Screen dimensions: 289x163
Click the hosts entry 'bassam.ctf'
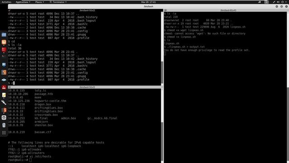tap(43, 132)
